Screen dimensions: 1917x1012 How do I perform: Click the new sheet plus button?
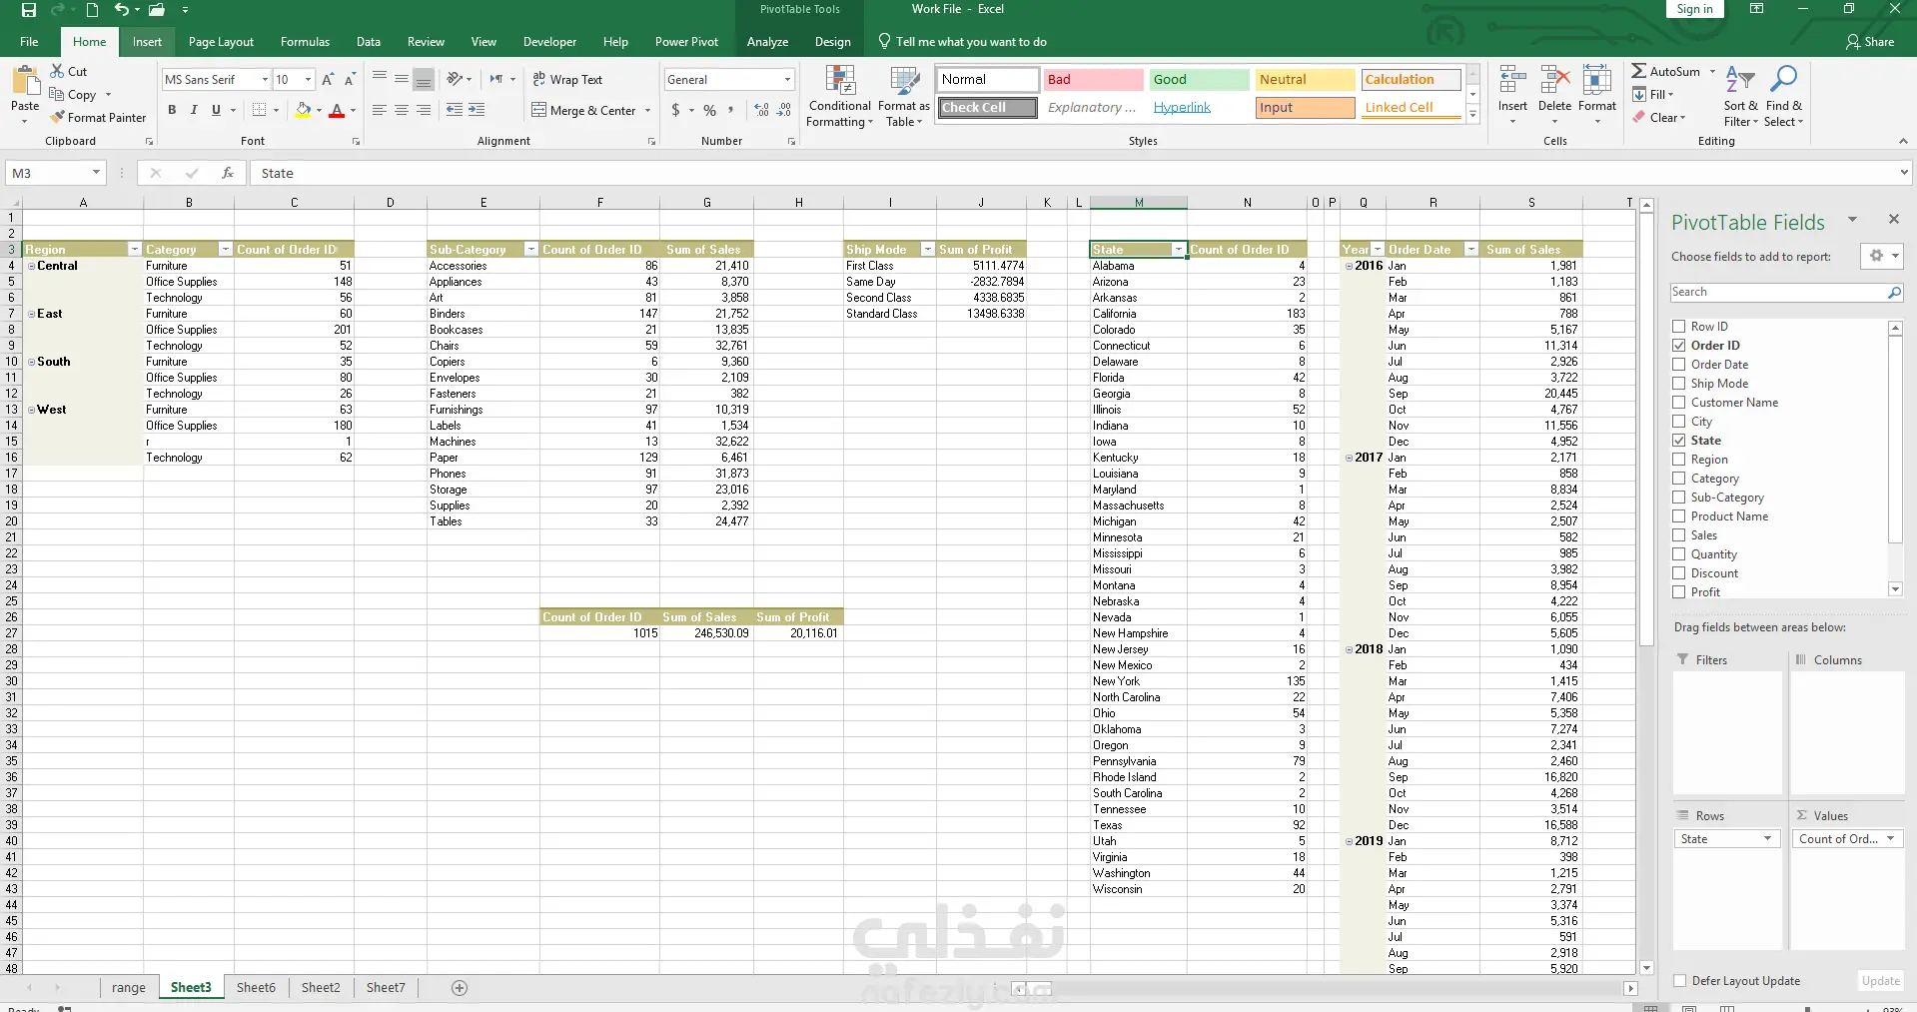click(x=460, y=988)
